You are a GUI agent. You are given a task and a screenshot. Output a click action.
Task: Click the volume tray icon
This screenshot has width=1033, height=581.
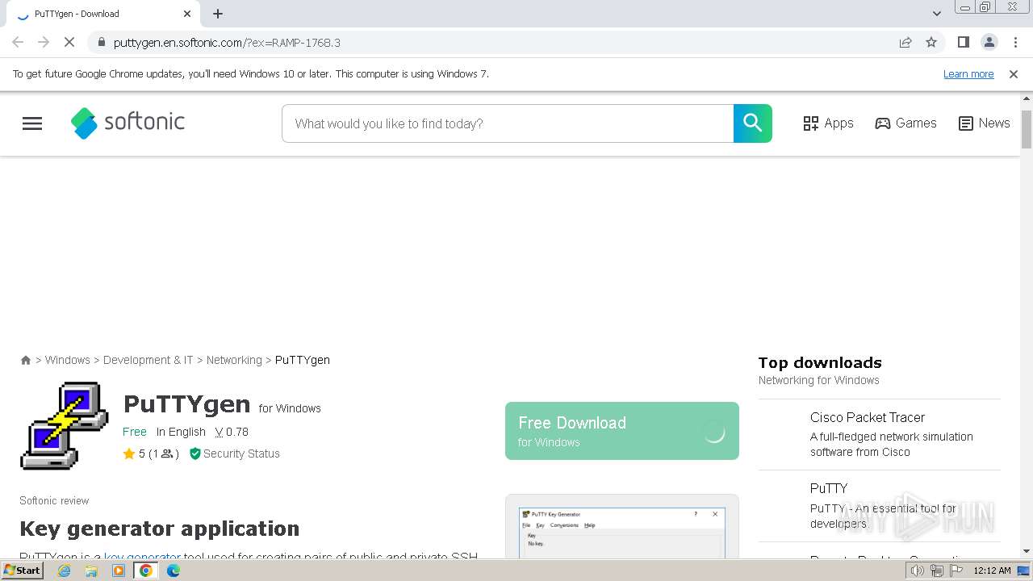918,571
